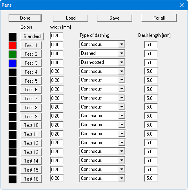Click the Test 3 dash length field
Image resolution: width=188 pixels, height=190 pixels.
tap(151, 63)
